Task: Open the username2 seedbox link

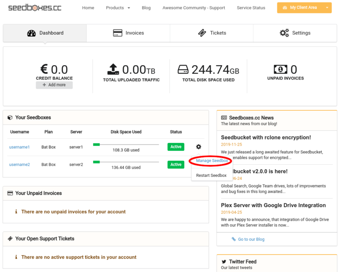Action: [x=20, y=165]
